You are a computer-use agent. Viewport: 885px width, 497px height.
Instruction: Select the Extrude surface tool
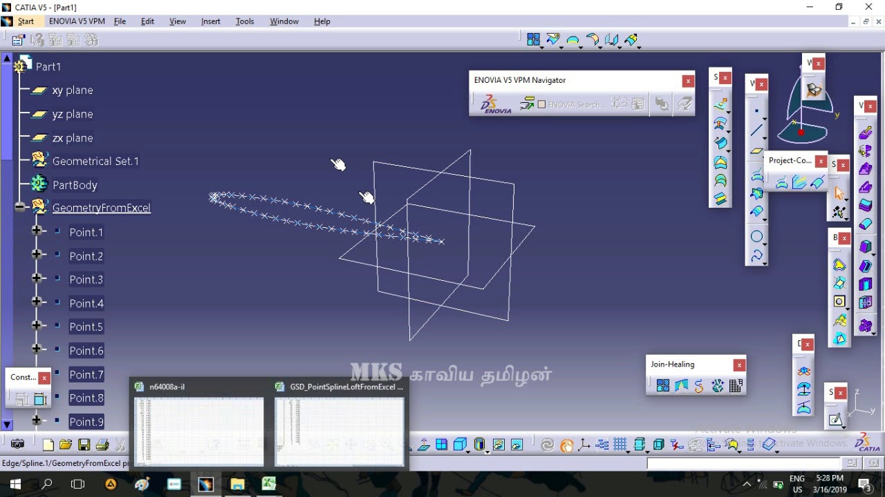coord(720,105)
